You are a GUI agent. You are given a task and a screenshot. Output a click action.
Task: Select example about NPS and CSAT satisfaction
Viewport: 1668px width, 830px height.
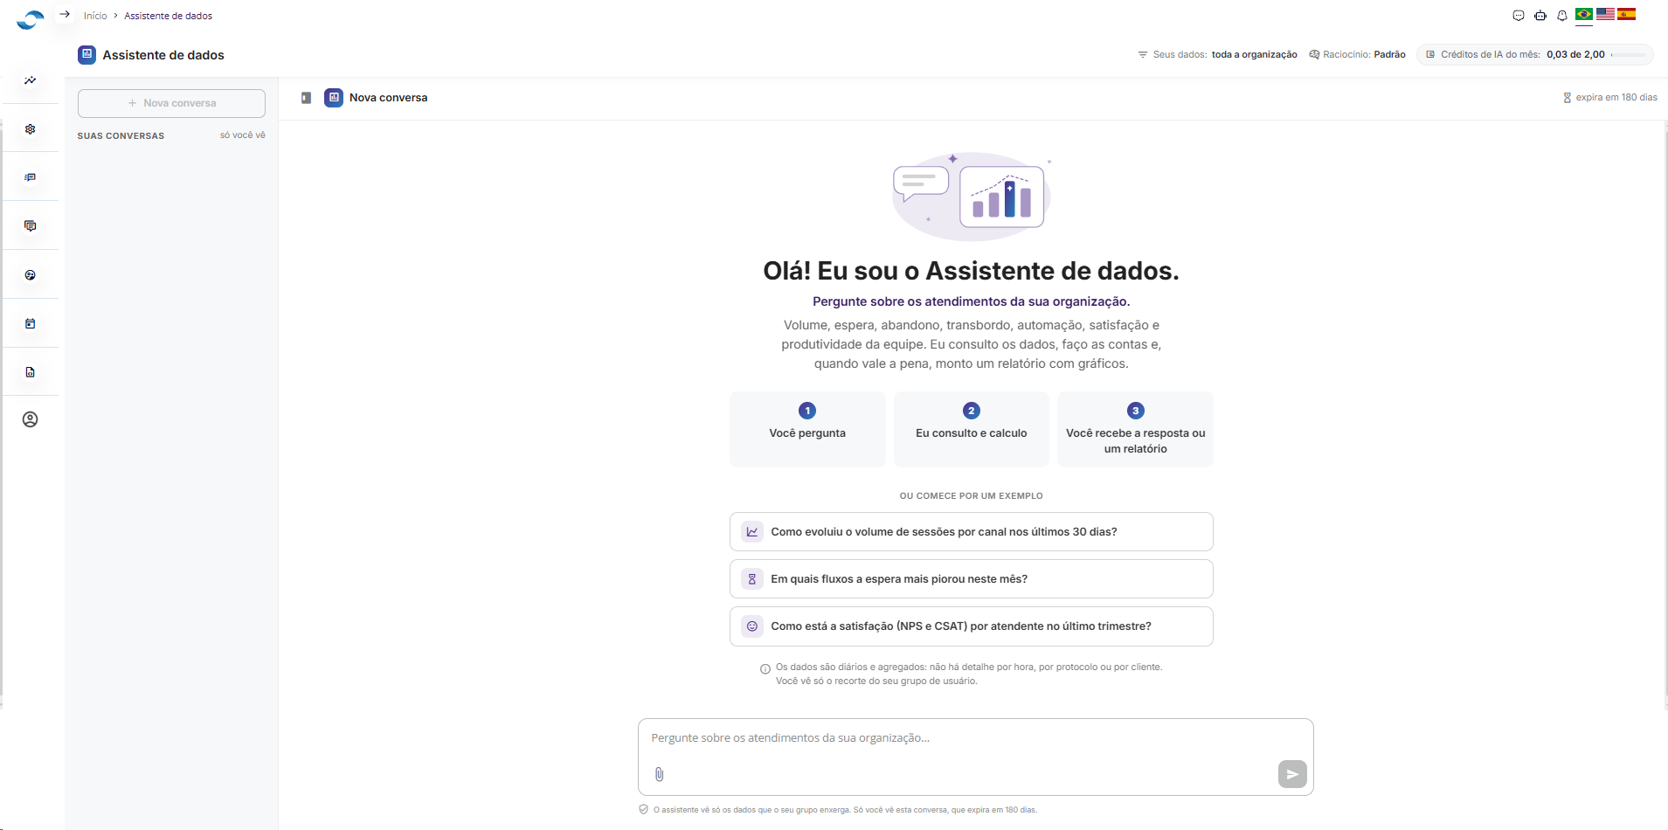click(971, 626)
